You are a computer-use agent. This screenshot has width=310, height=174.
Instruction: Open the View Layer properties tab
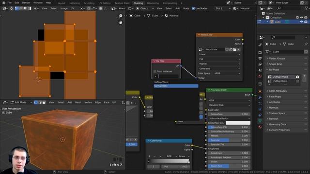click(260, 64)
